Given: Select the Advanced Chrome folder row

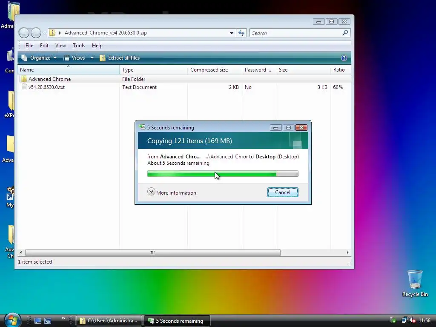Looking at the screenshot, I should 184,79.
